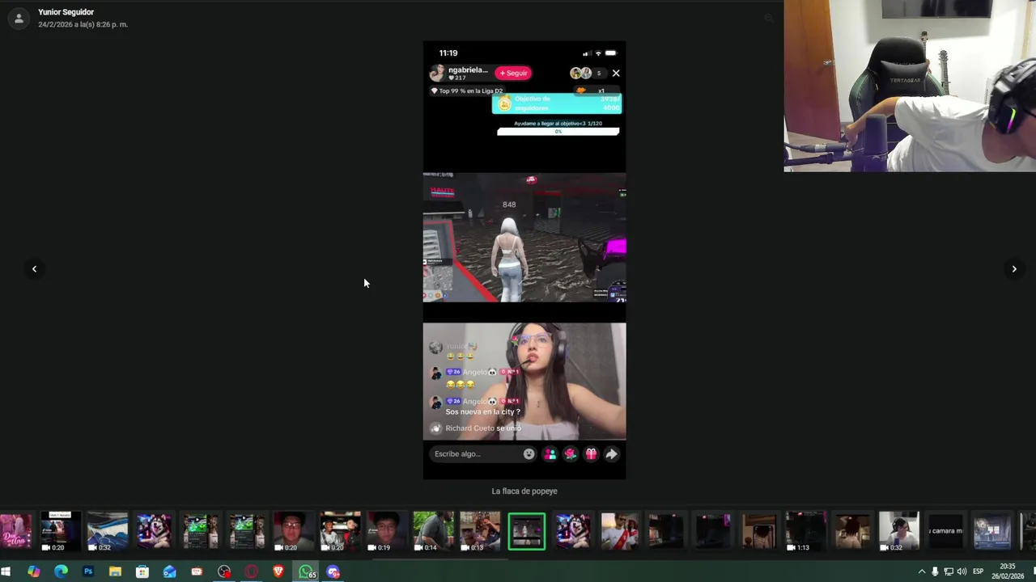Click the share arrow icon in stream

612,454
